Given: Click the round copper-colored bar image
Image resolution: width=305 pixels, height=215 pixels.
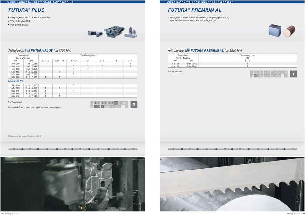Looking at the screenshot, I should [289, 31].
